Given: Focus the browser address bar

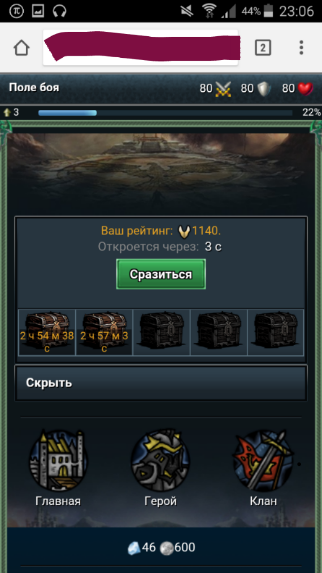Looking at the screenshot, I should (x=140, y=47).
